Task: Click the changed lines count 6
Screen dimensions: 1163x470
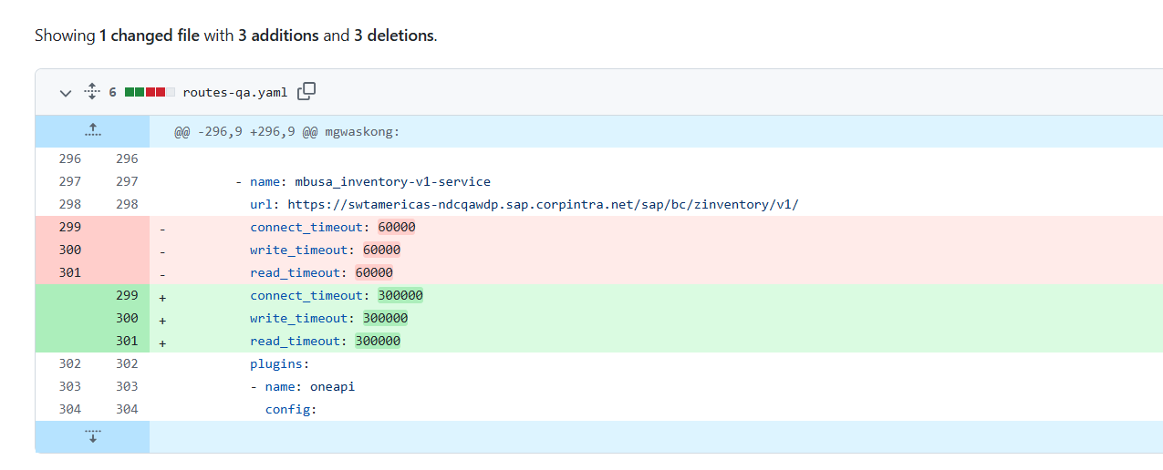Action: [112, 92]
